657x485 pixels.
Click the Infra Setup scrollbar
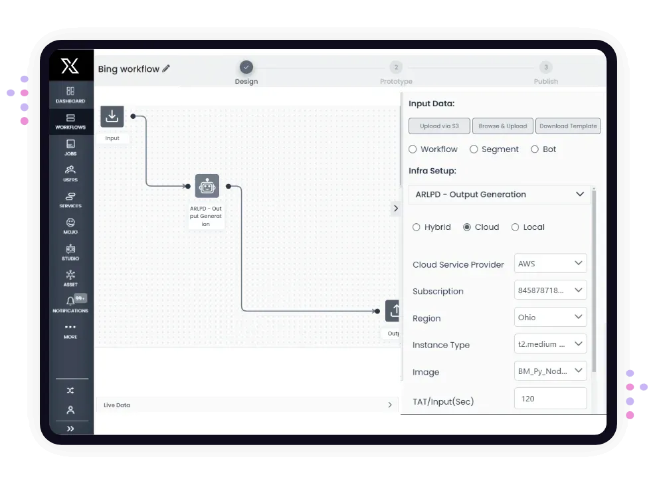pos(594,281)
